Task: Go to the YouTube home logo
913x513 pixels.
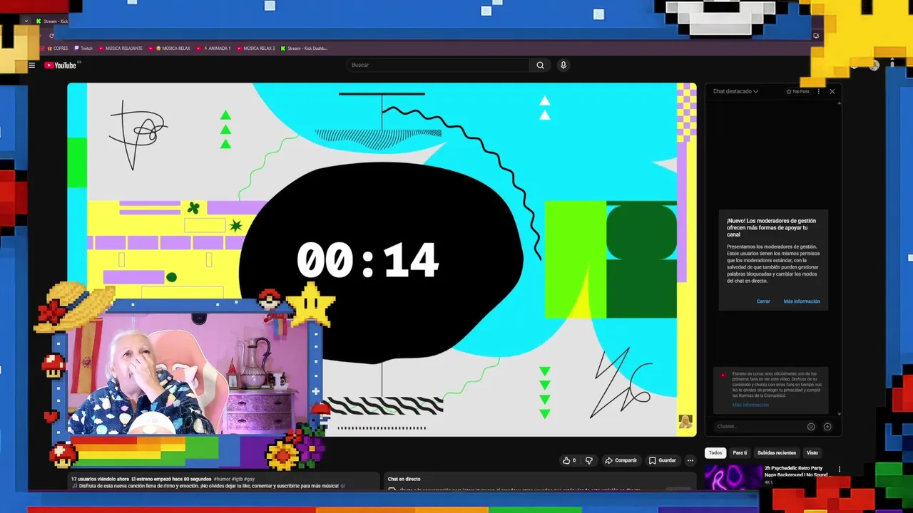Action: click(x=61, y=65)
